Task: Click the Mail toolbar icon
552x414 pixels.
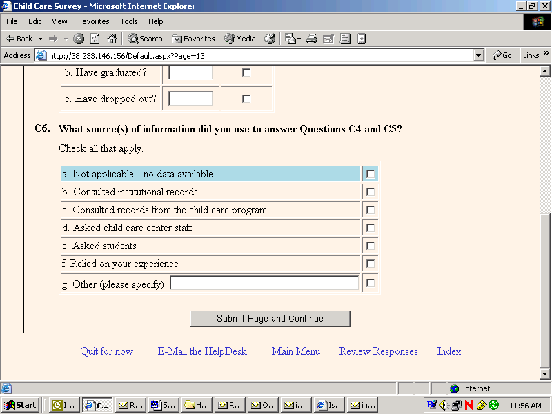Action: tap(290, 39)
